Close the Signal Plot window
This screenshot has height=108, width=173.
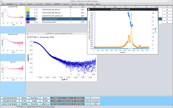(157, 9)
